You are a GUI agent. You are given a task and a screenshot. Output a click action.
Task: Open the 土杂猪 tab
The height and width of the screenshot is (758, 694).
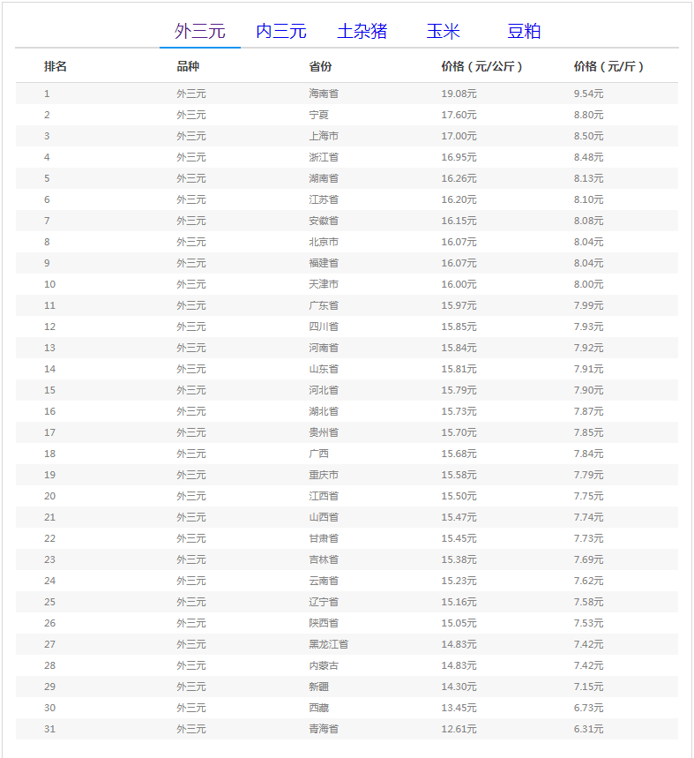tap(362, 32)
